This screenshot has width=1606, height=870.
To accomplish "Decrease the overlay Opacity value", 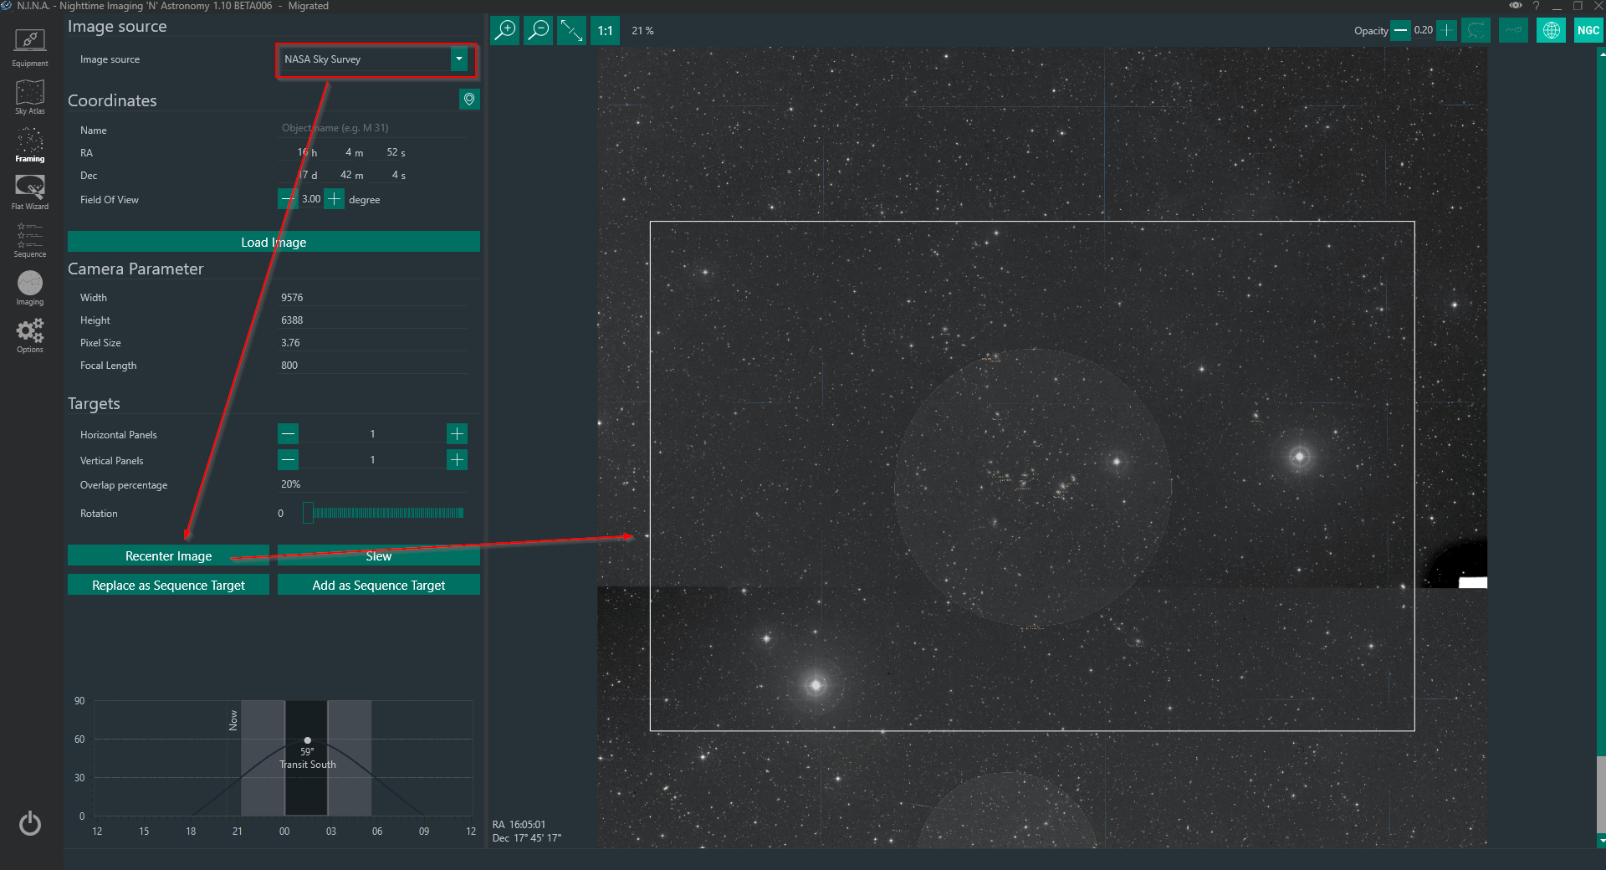I will point(1400,31).
